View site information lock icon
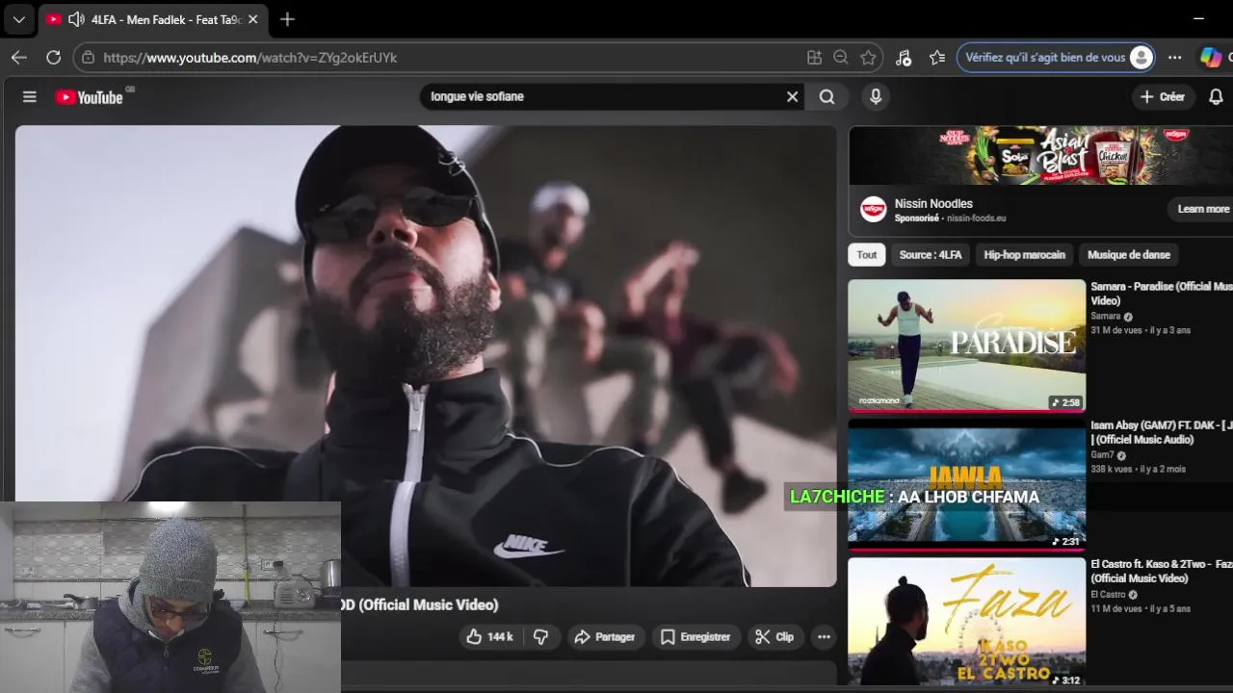 tap(88, 58)
